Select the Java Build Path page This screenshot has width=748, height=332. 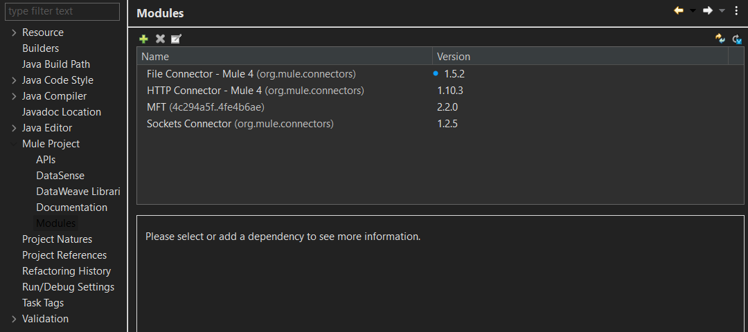(56, 64)
